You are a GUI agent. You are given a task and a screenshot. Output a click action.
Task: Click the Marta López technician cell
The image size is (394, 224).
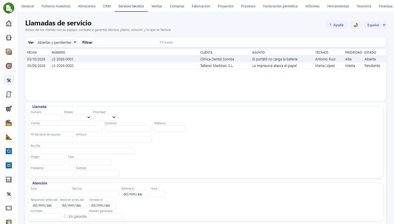coord(325,66)
